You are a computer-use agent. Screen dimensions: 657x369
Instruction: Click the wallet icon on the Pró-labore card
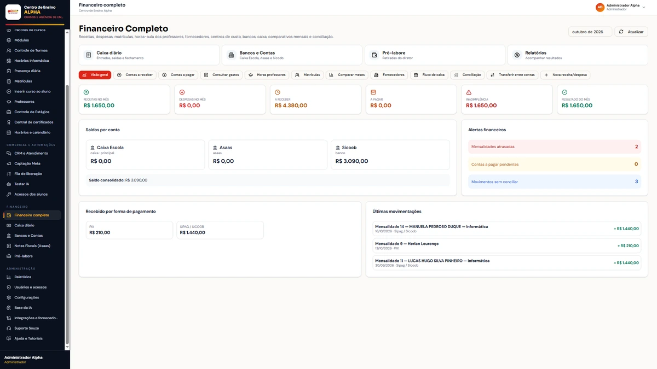point(374,55)
